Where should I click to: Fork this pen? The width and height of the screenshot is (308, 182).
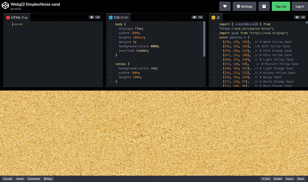click(266, 179)
